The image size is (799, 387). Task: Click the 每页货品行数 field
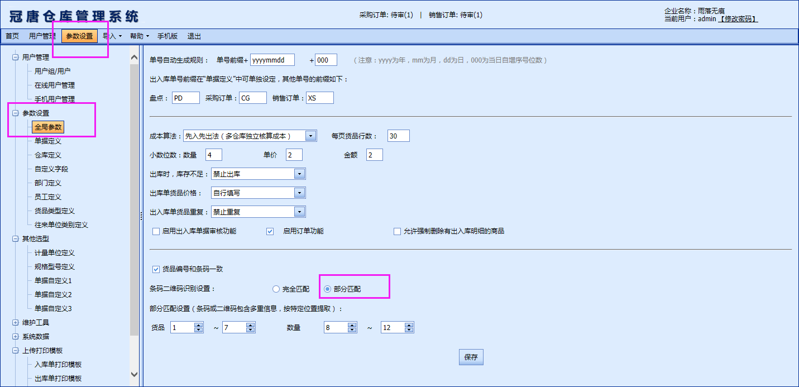[x=399, y=136]
